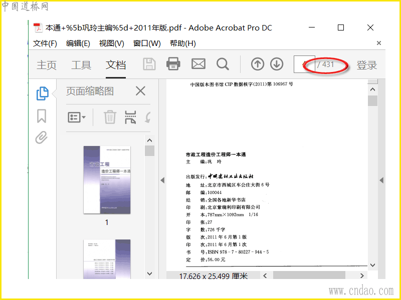
Task: Click thumbnail panel scroll down arrow
Action: 149,273
